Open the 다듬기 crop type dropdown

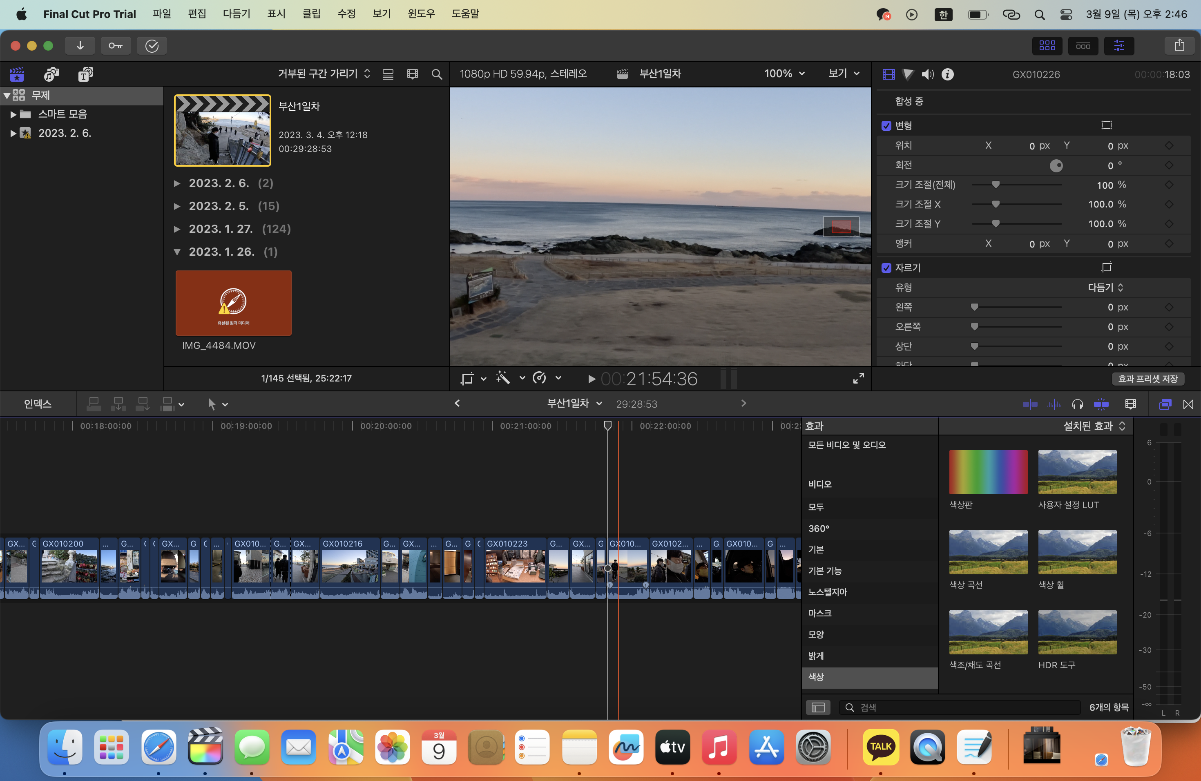pos(1105,288)
